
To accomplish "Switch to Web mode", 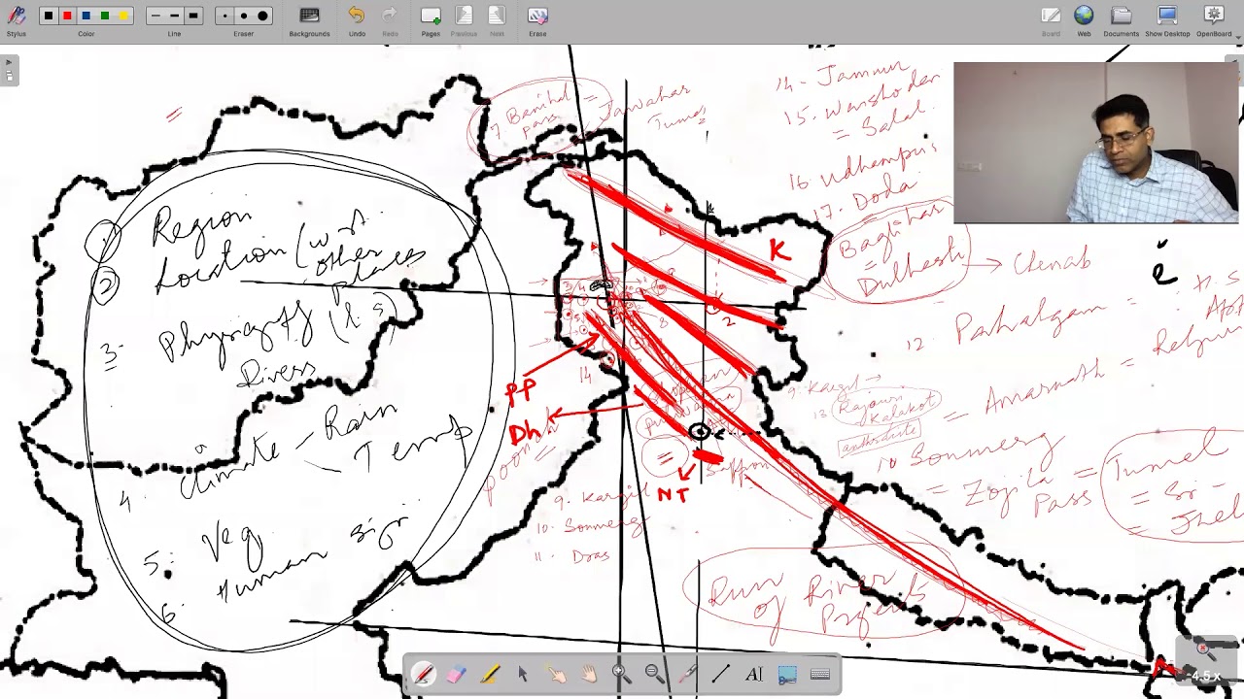I will [1084, 19].
